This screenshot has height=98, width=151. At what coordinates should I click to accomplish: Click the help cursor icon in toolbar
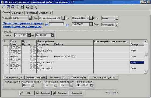click(x=36, y=7)
